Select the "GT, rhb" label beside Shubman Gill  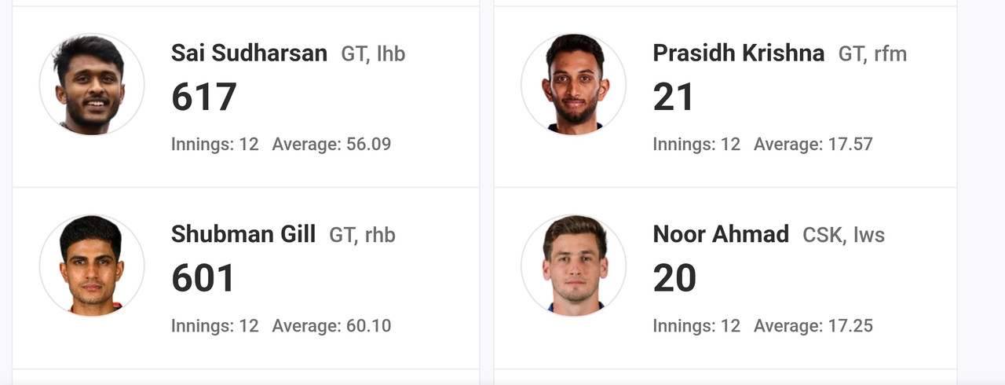(x=362, y=236)
